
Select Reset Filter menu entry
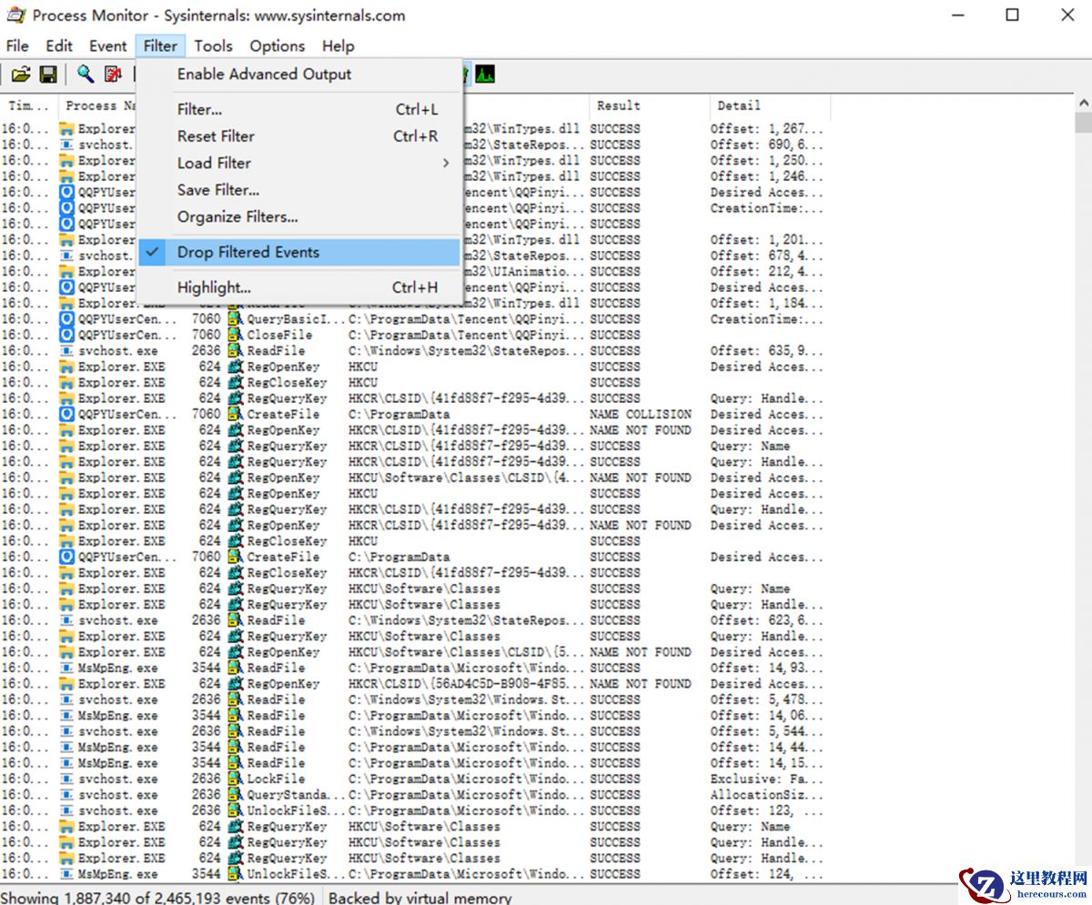pos(216,136)
